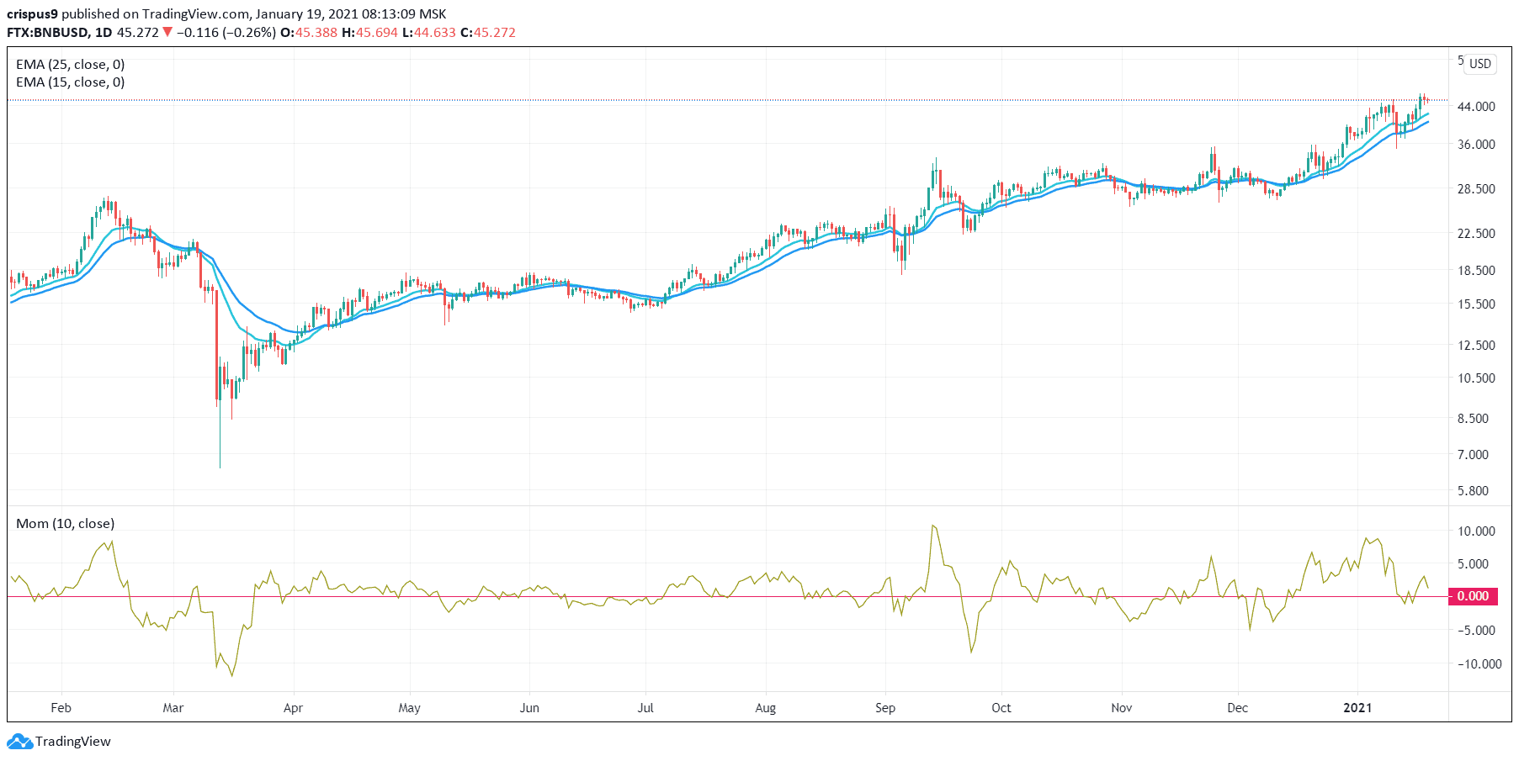Click the H:45.694 high value
Screen dimensions: 1519x761
click(x=369, y=33)
